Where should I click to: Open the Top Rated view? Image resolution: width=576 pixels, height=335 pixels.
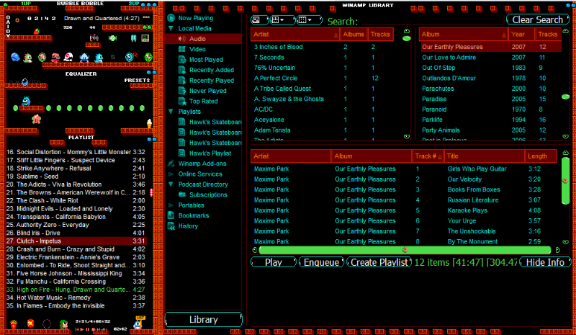(x=203, y=101)
